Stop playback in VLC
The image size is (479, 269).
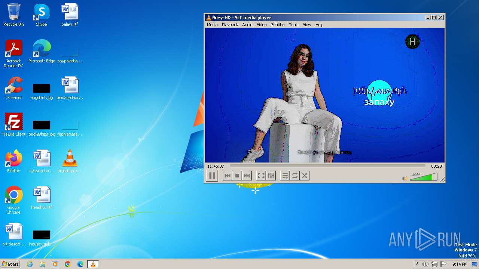tap(237, 176)
